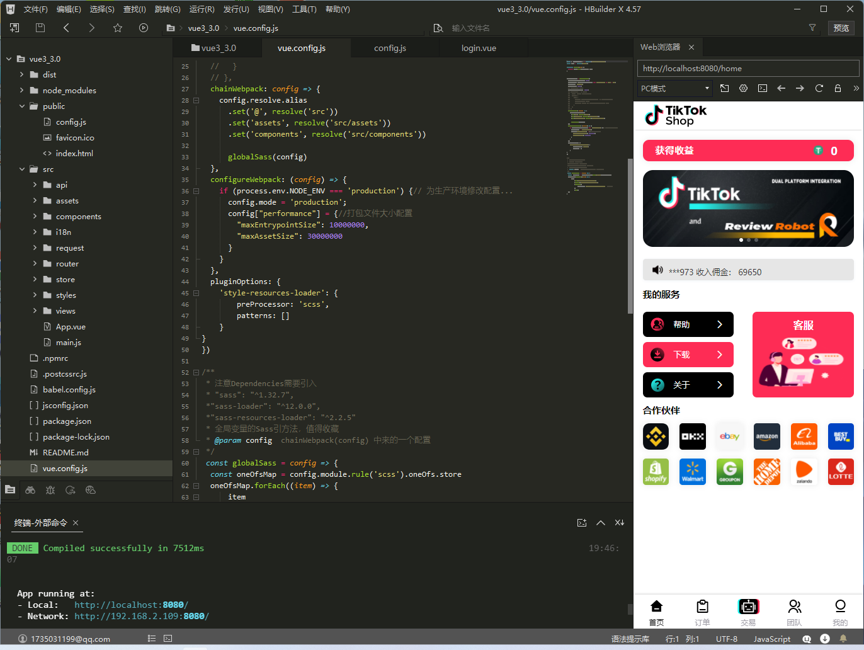Viewport: 864px width, 650px height.
Task: Open Amazon partner icon
Action: 767,436
